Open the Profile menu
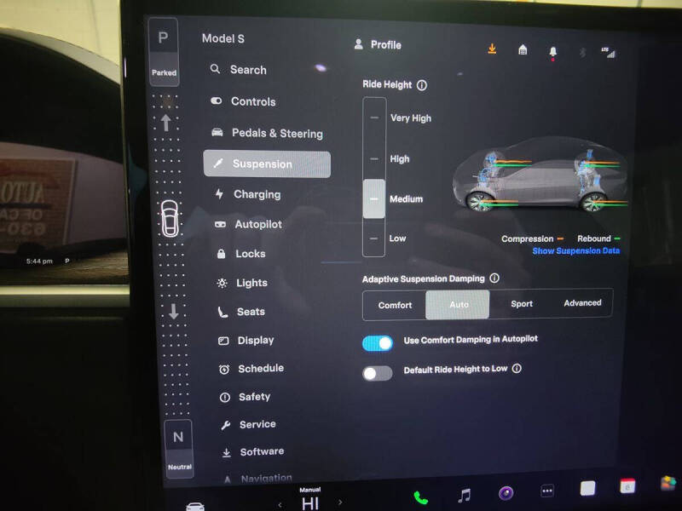 379,44
